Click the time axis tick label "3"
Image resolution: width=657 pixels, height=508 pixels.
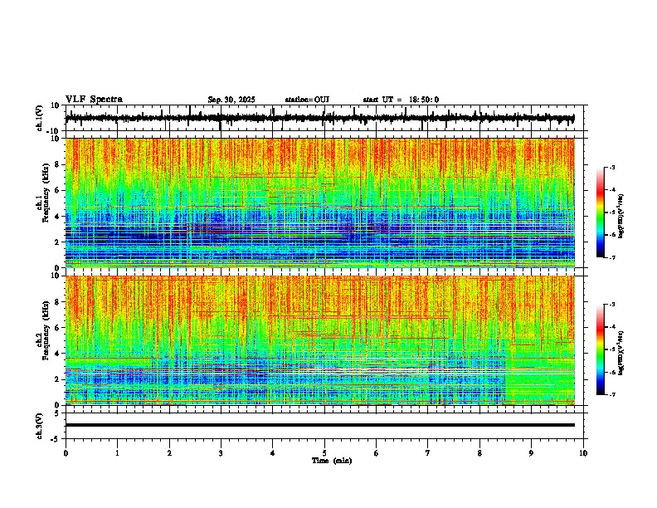221,453
